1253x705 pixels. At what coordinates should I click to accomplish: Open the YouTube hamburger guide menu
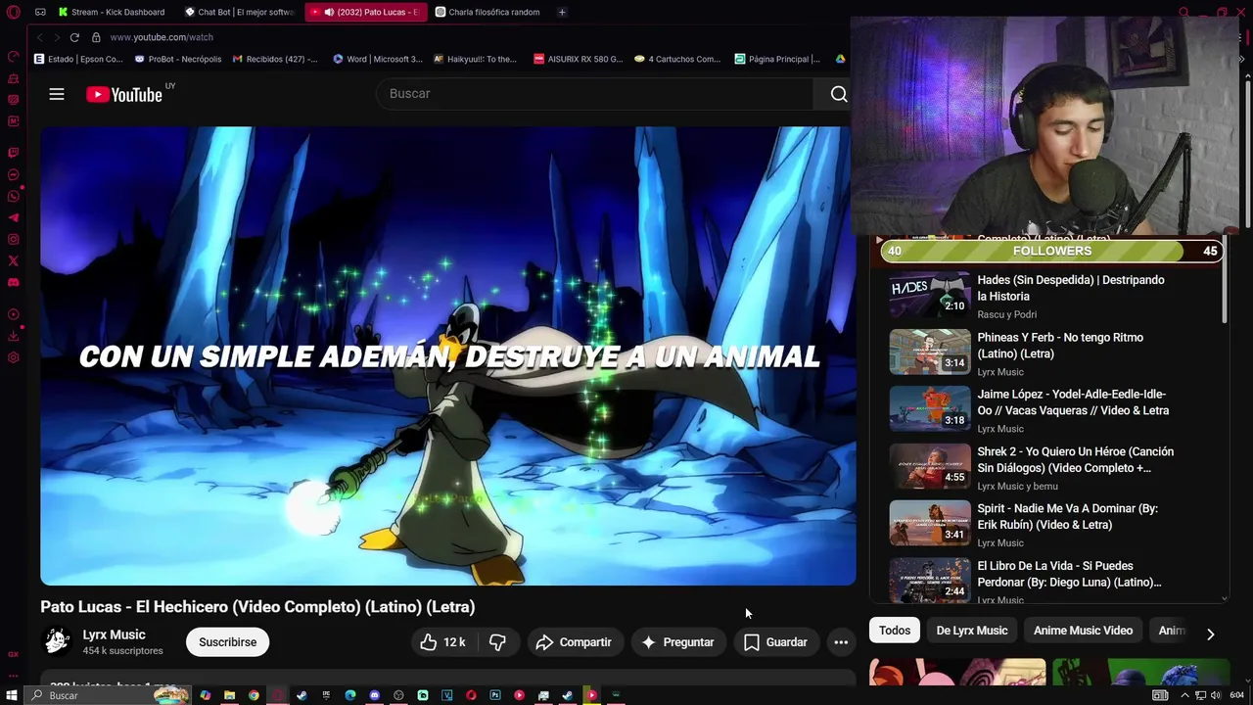[x=57, y=94]
